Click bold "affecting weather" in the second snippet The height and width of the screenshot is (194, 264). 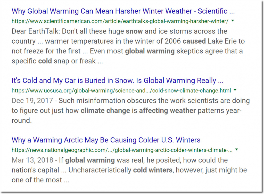(x=167, y=111)
